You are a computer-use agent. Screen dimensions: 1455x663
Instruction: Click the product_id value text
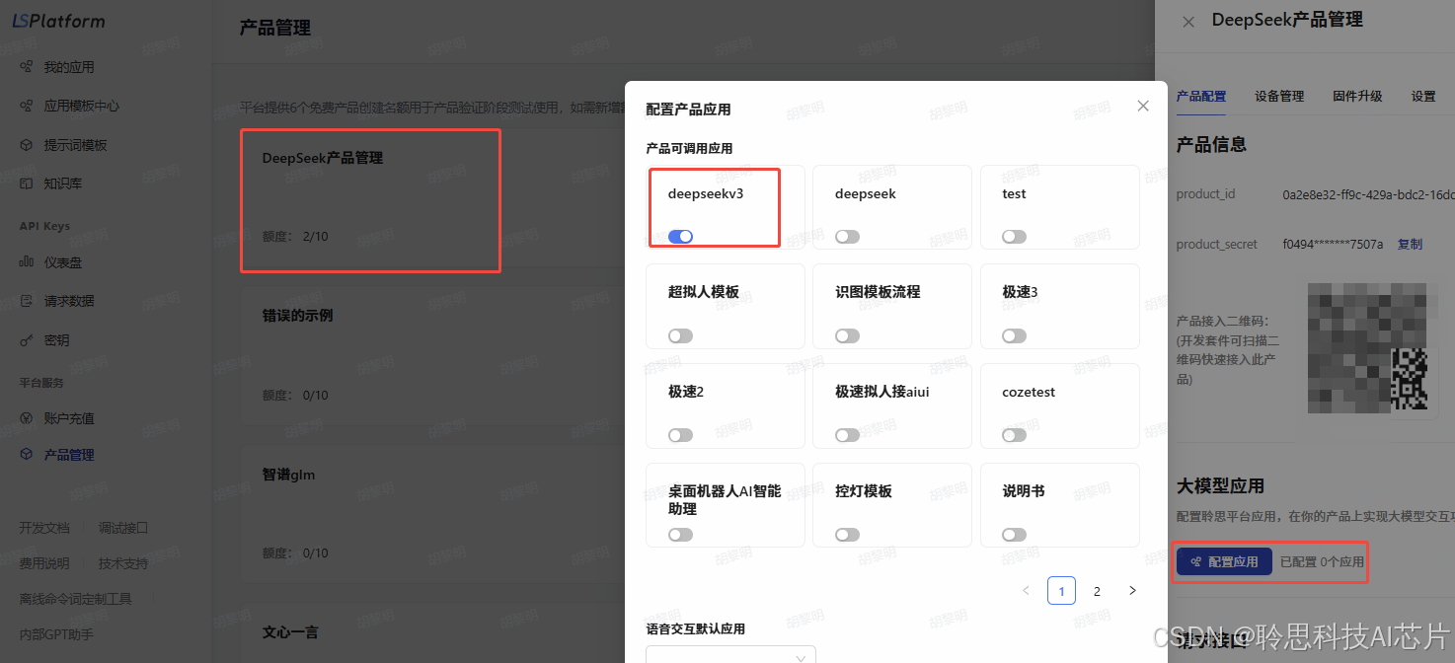pyautogui.click(x=1369, y=194)
